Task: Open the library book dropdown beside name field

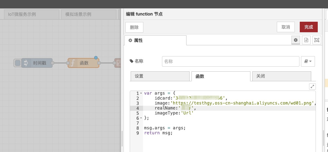Action: [x=308, y=61]
